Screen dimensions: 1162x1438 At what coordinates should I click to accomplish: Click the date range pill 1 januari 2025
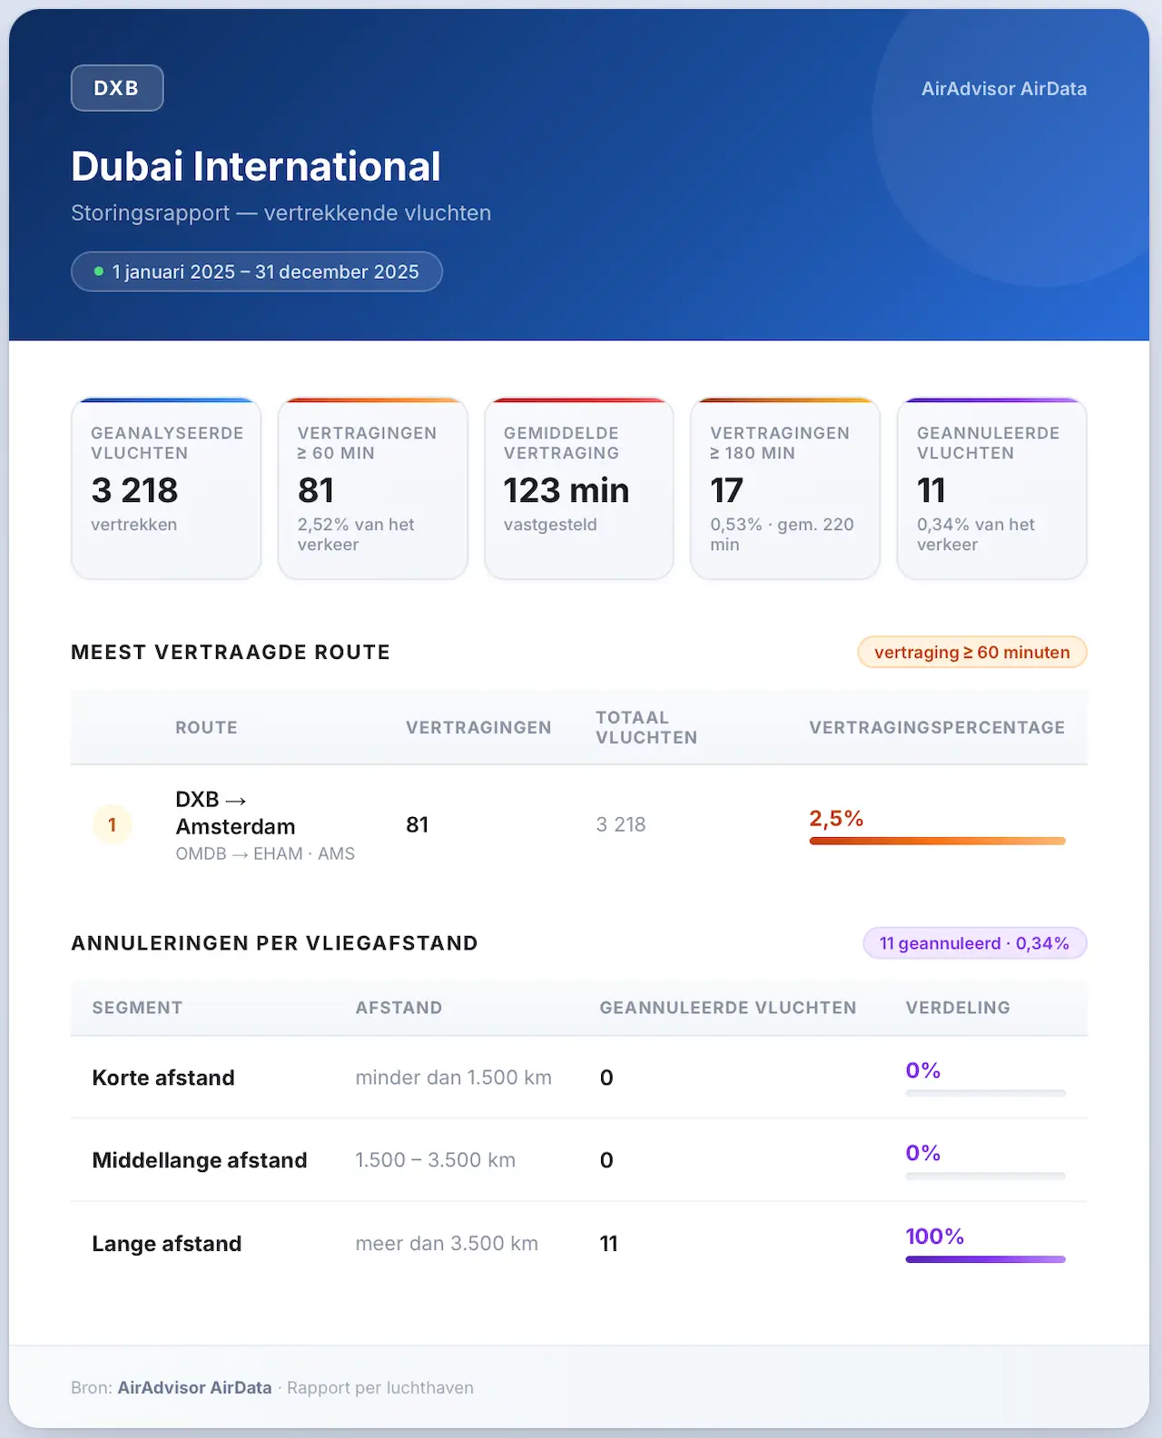click(257, 271)
